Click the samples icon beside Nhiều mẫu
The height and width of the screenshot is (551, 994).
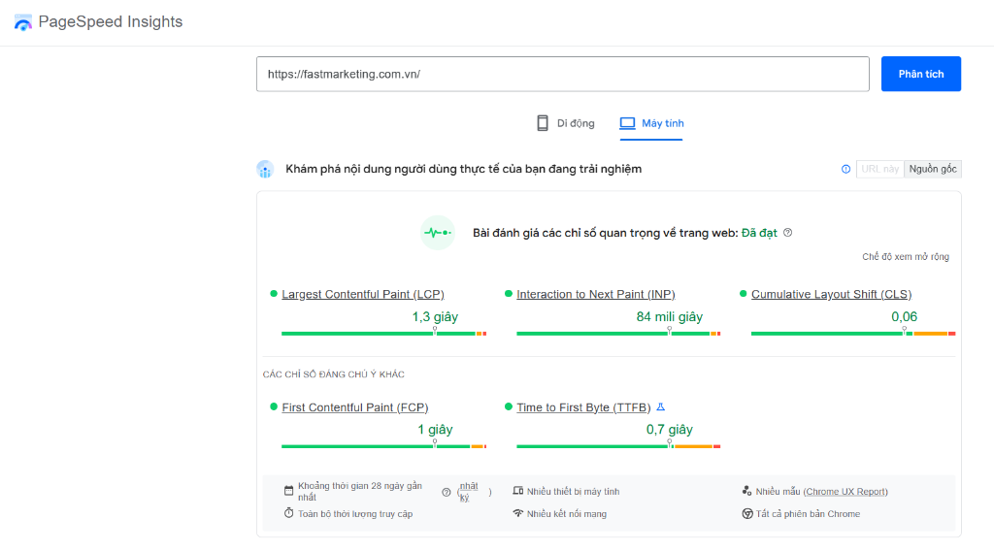(x=746, y=491)
